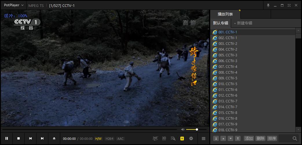Open the playlist search/chapter icon
This screenshot has width=302, height=145.
[x=173, y=138]
